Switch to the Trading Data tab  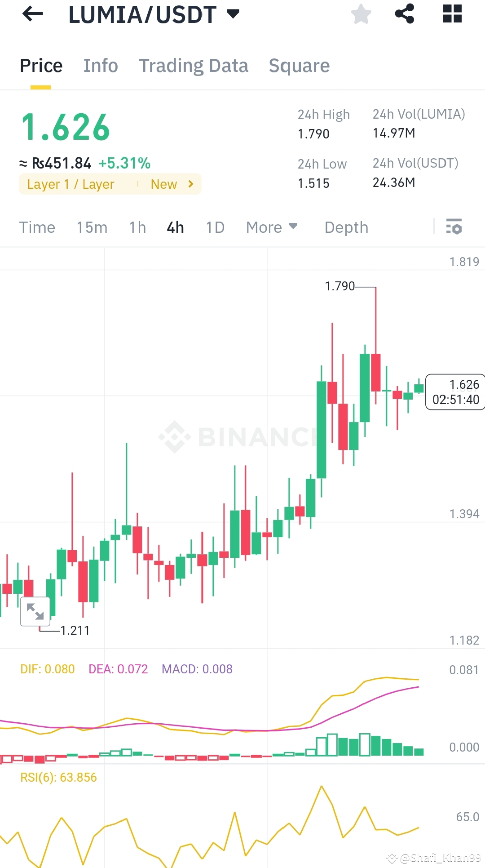(x=194, y=65)
